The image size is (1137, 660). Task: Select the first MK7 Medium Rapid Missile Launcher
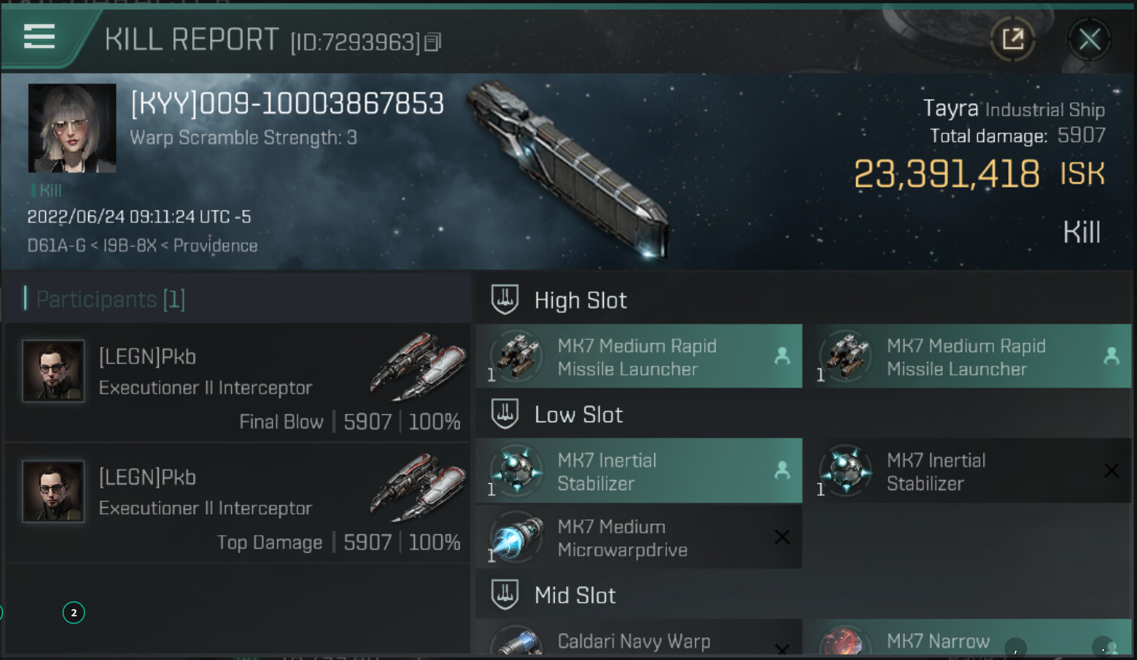tap(637, 357)
